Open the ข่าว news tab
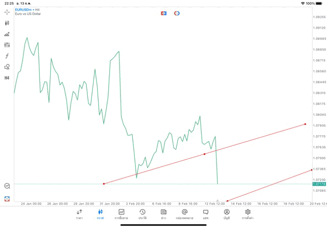327x228 pixels. [163, 214]
